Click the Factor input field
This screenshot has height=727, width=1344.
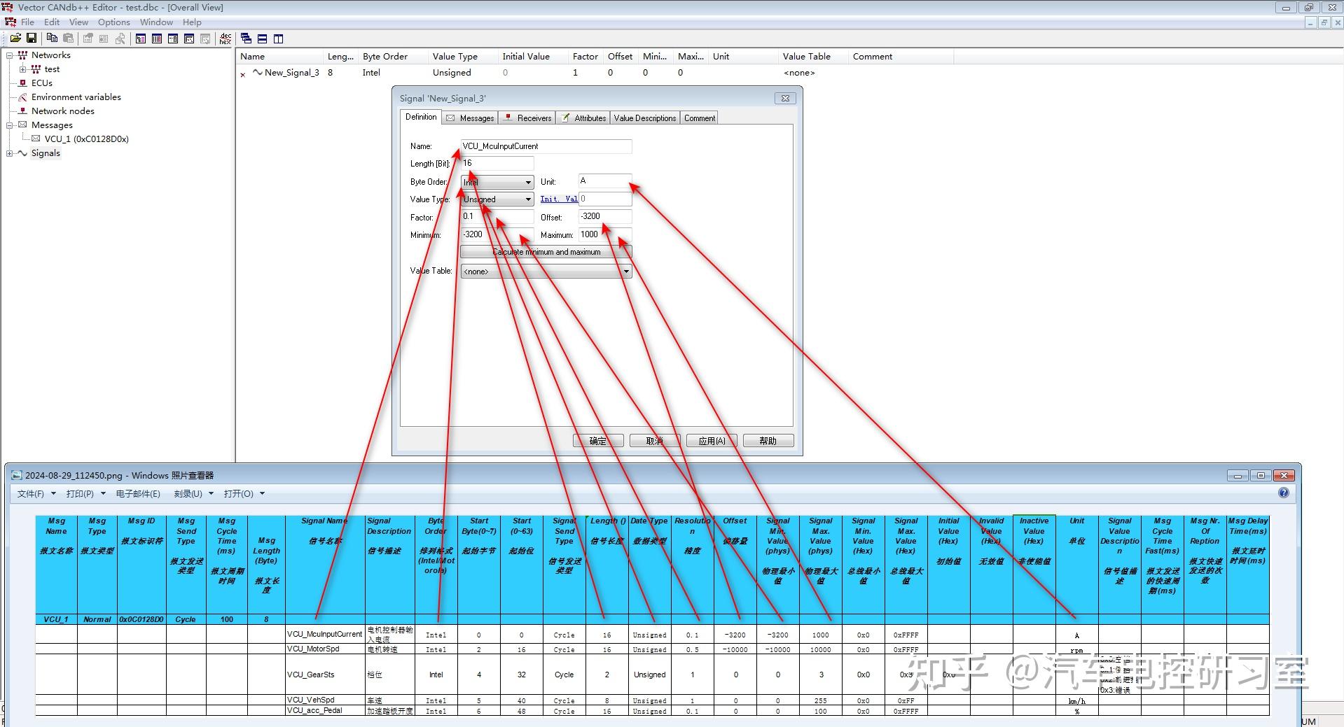[x=497, y=217]
